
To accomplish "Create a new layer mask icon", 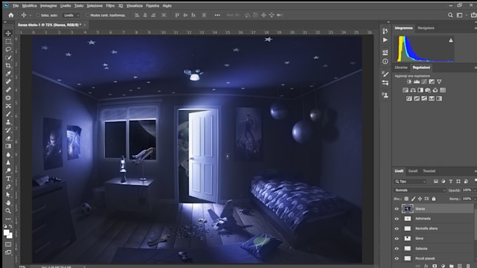I will pyautogui.click(x=434, y=266).
